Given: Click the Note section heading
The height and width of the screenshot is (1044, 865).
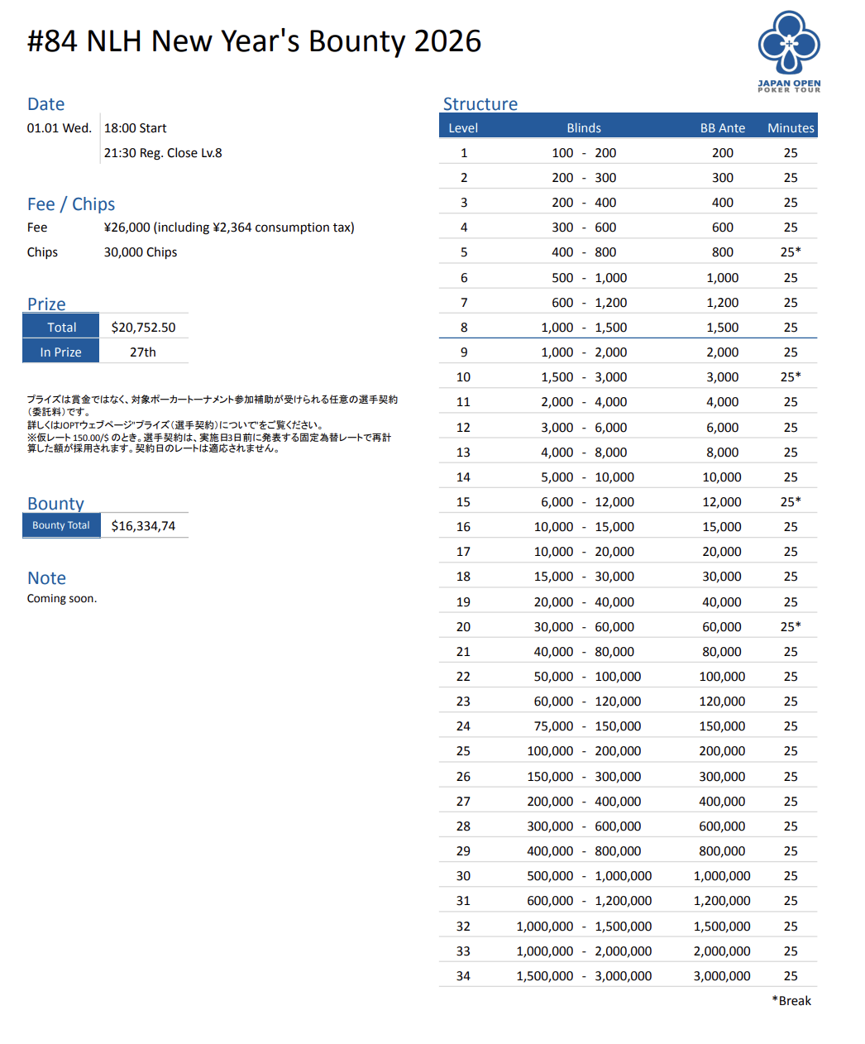Looking at the screenshot, I should [46, 578].
